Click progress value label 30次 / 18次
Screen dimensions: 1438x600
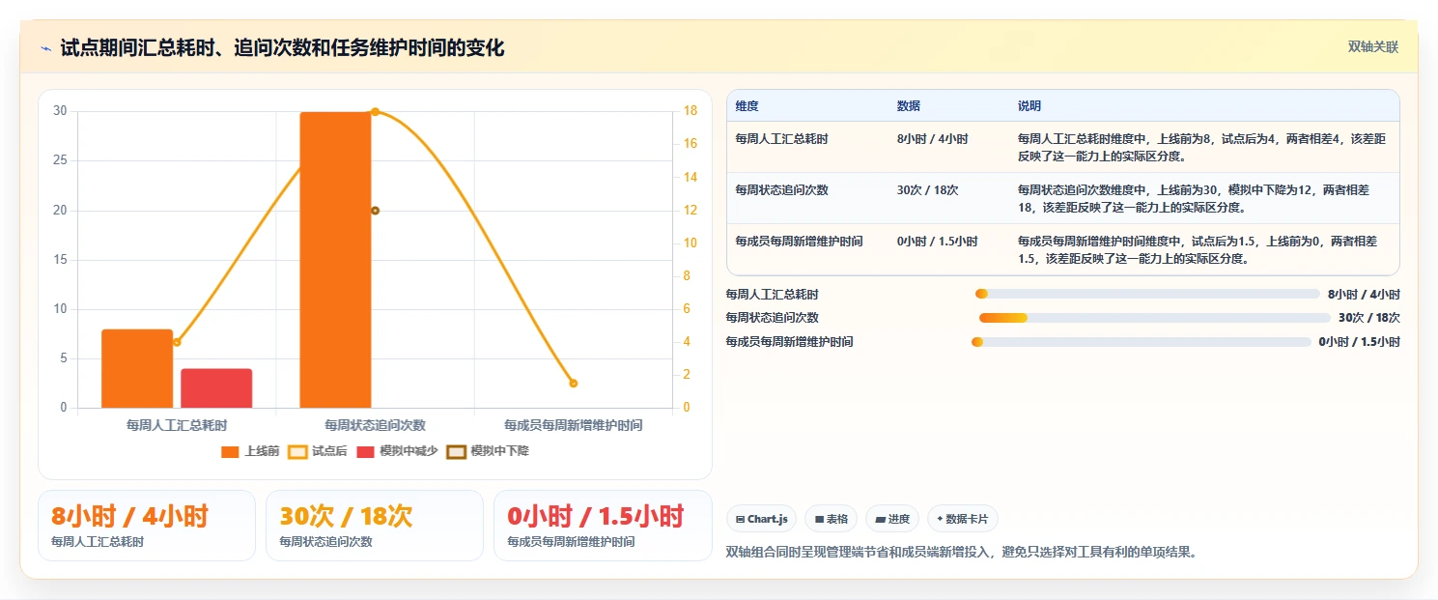[x=1369, y=318]
